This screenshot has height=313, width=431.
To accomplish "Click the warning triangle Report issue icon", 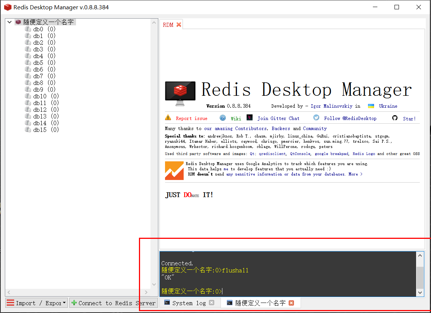I will 168,118.
